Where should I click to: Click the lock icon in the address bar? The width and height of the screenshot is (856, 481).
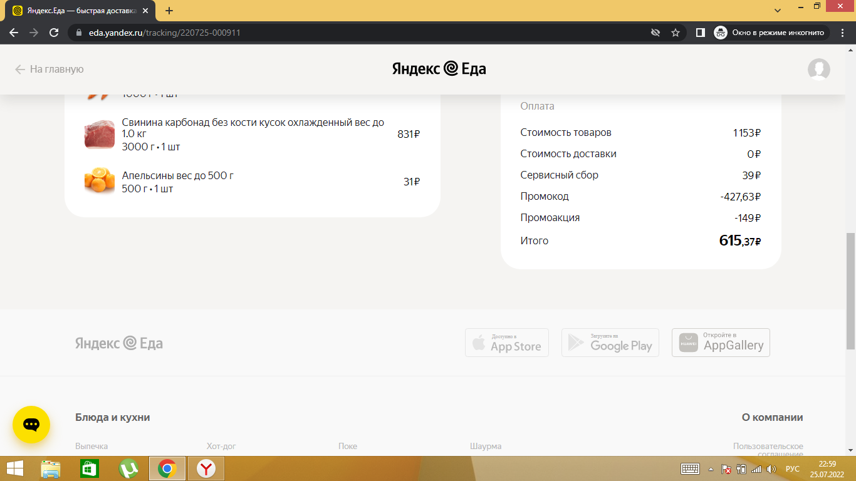point(79,33)
